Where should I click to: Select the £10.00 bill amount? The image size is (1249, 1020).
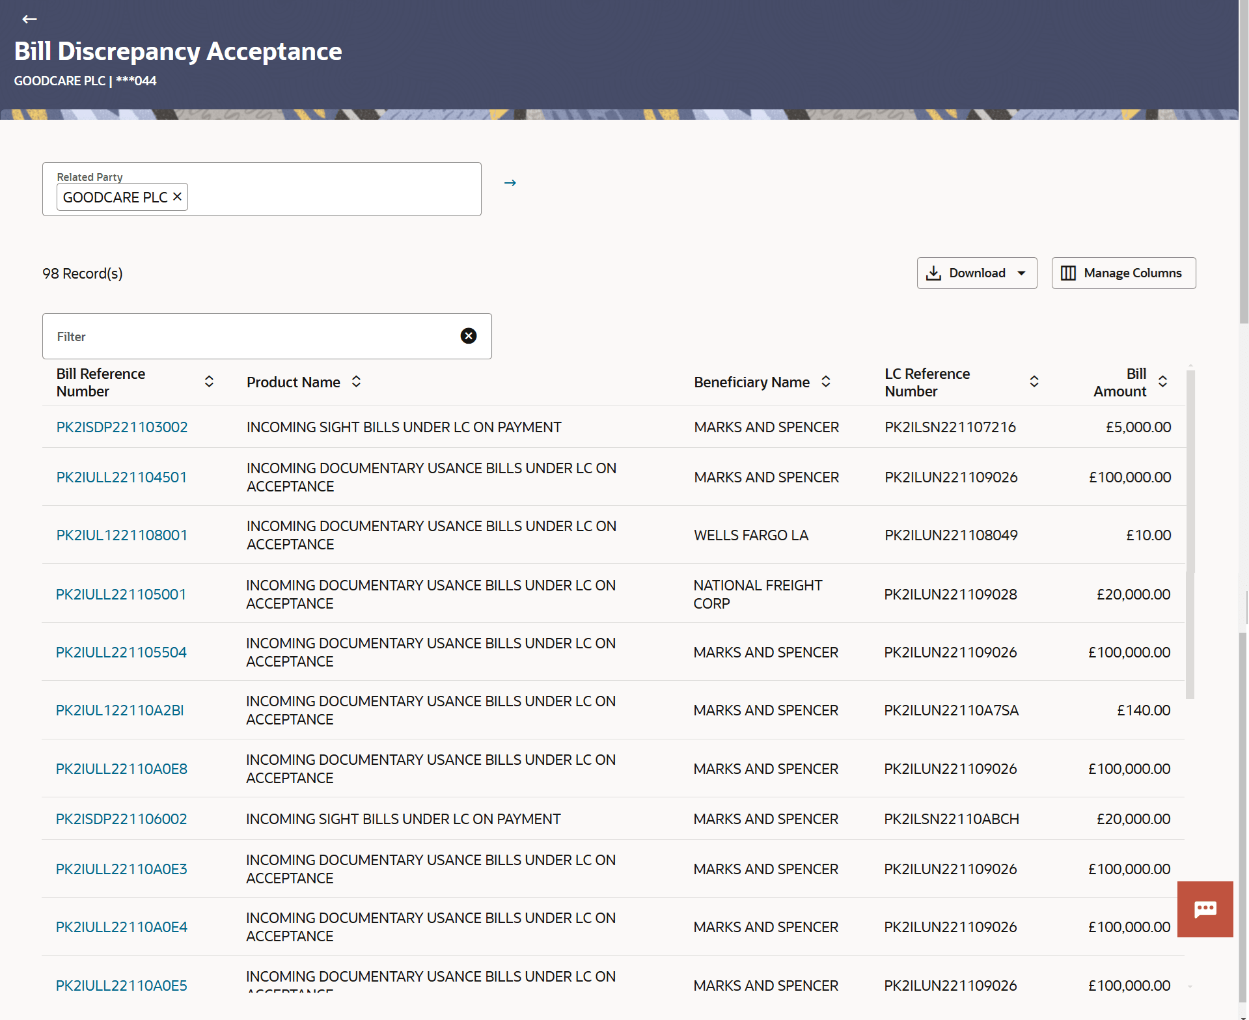coord(1148,535)
